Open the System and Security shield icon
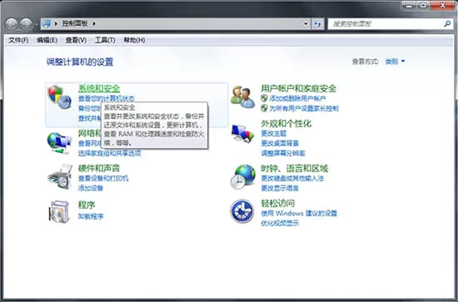Viewport: 458px width, 302px height. [x=60, y=97]
